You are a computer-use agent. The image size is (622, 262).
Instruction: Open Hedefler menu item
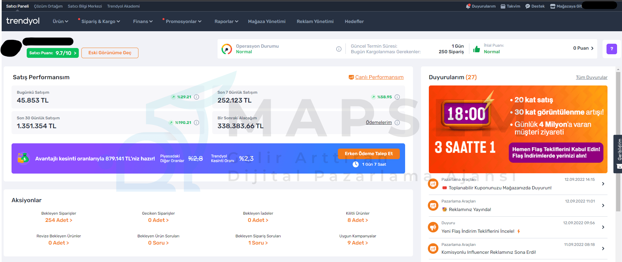(x=354, y=21)
